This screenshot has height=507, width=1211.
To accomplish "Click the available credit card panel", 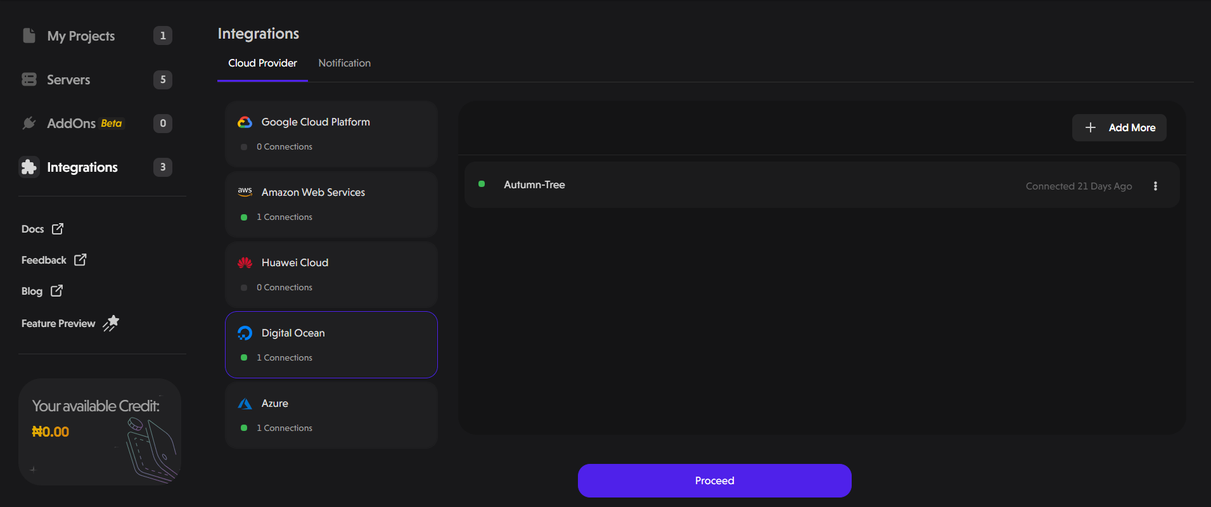I will tap(99, 432).
